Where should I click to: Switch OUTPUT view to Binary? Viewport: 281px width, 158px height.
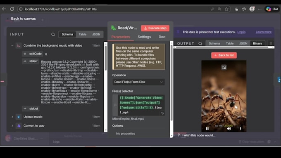pos(257,43)
